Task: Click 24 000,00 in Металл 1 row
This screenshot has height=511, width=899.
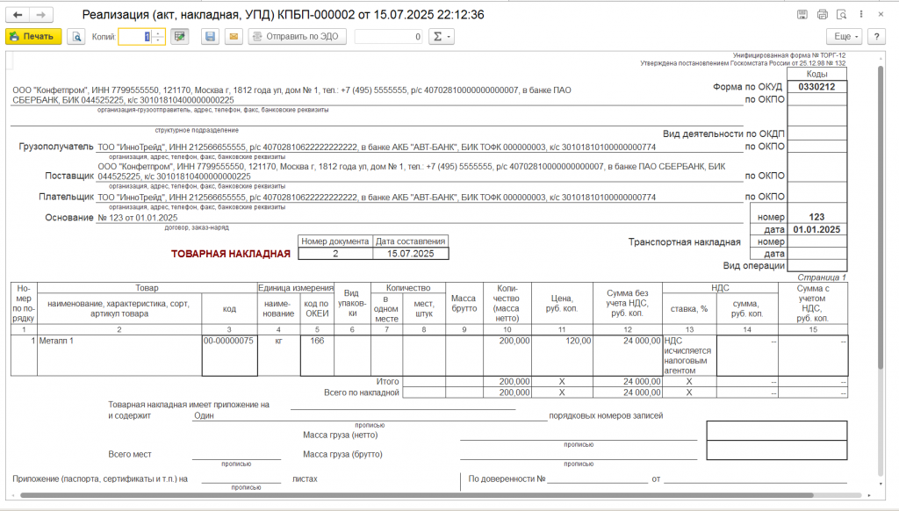Action: 628,356
